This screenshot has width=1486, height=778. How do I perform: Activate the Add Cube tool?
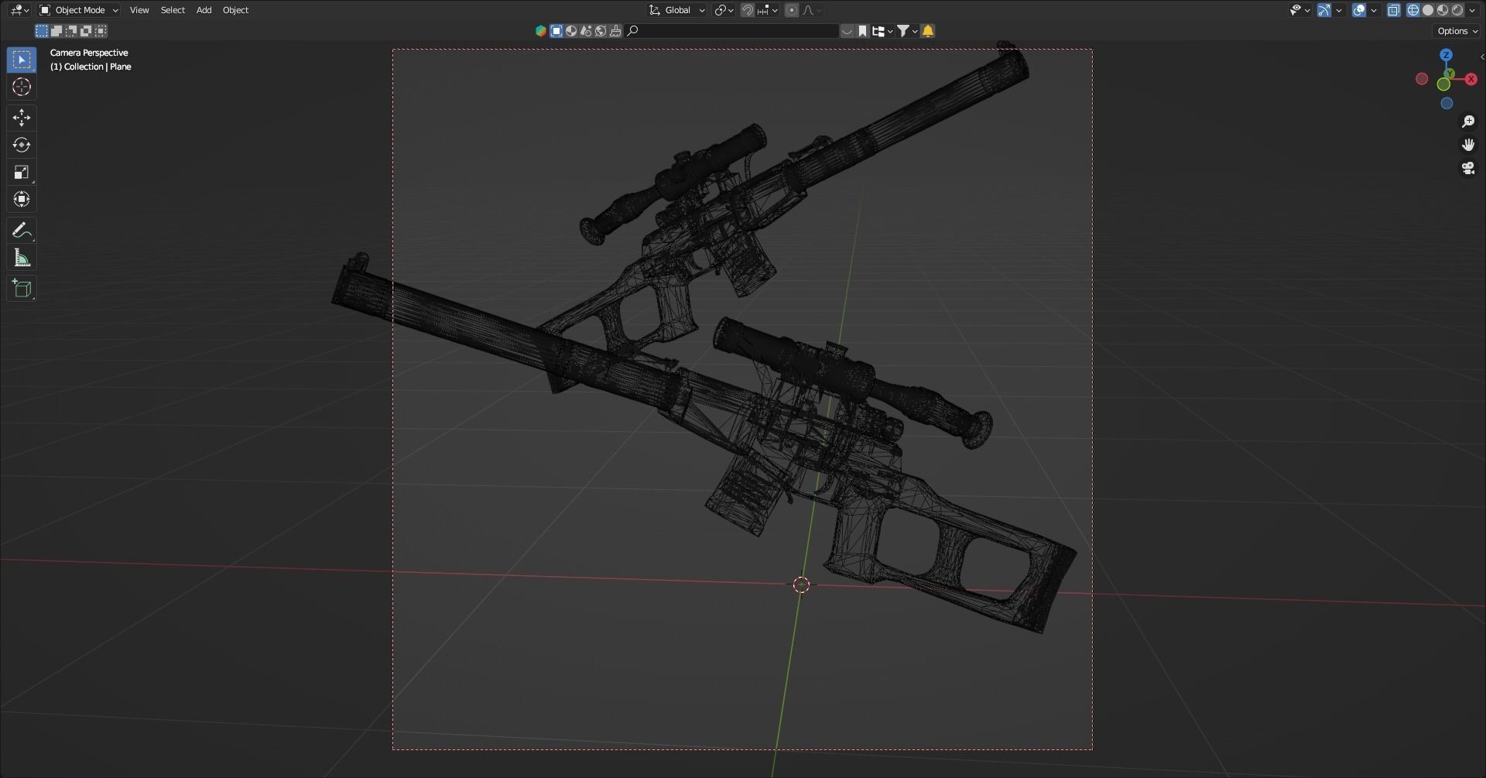tap(22, 288)
